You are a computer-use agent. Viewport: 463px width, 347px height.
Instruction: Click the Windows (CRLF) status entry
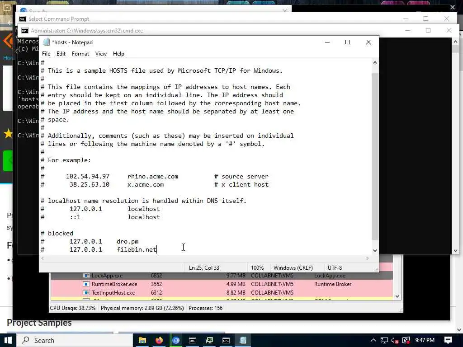(x=293, y=268)
